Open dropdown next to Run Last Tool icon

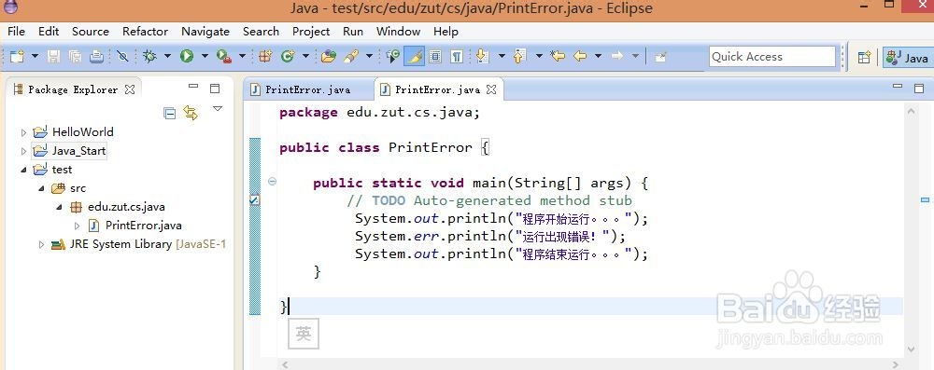[243, 57]
